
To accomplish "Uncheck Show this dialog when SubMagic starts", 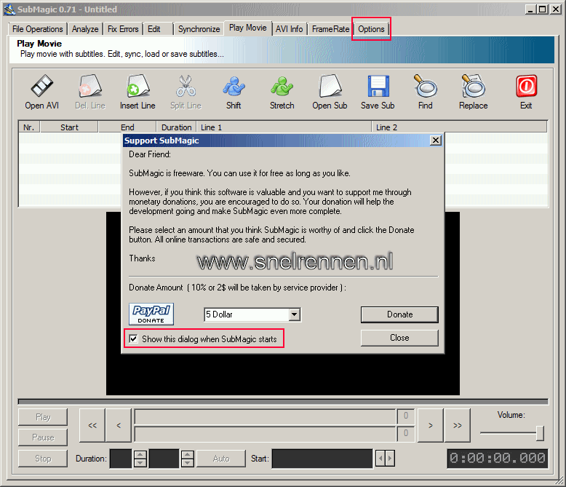I will (134, 339).
